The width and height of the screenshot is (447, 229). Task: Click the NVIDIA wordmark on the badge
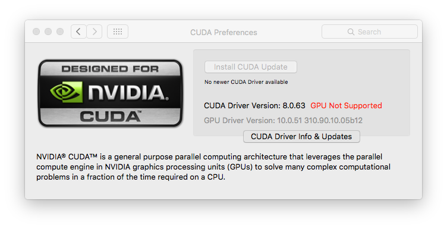[x=127, y=92]
